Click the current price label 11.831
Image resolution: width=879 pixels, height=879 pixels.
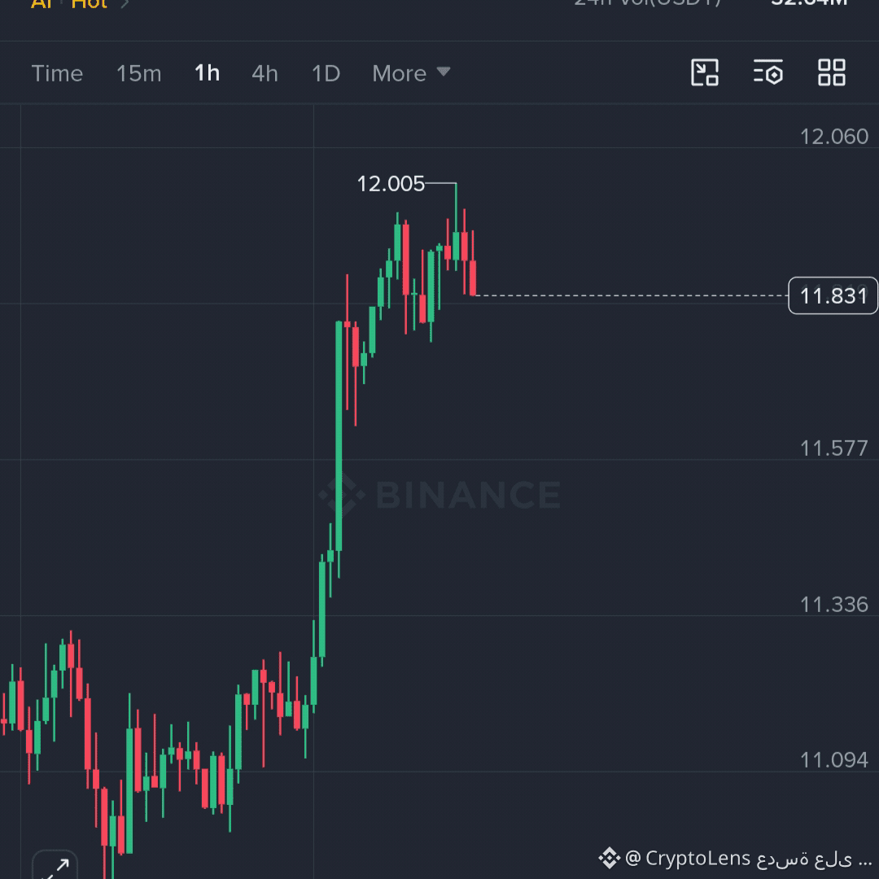coord(833,295)
